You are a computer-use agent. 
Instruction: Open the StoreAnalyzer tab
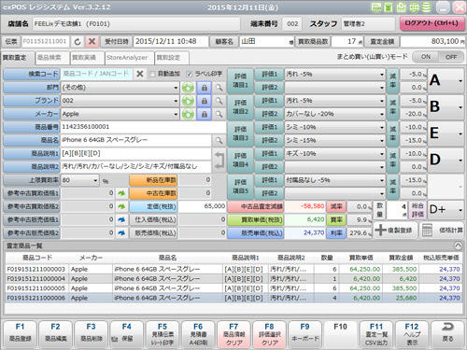click(129, 57)
